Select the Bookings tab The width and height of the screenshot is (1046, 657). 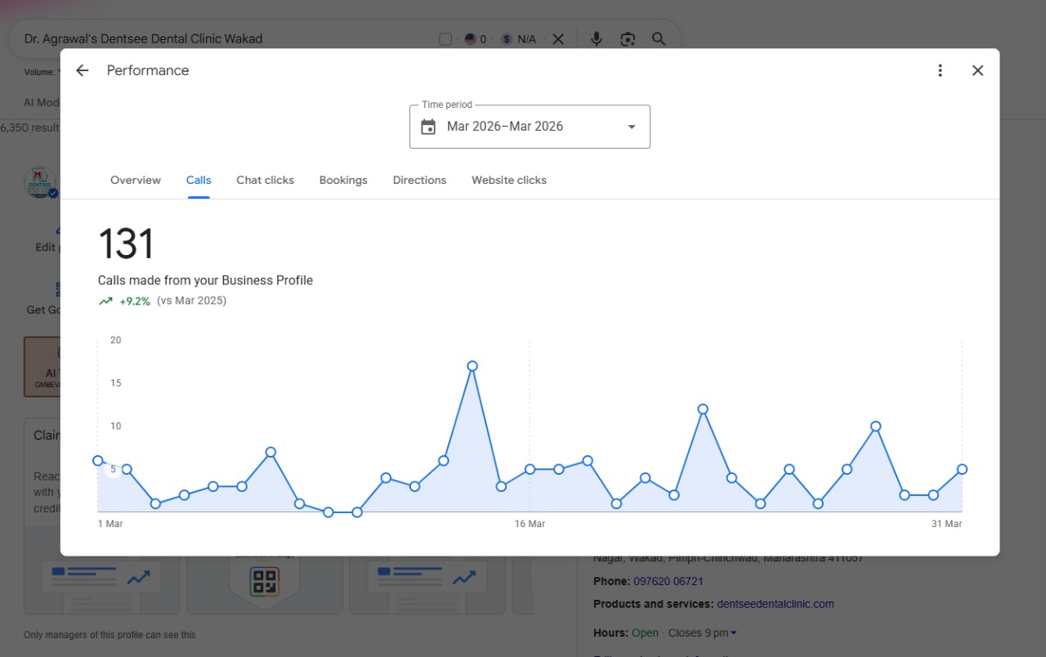tap(343, 180)
